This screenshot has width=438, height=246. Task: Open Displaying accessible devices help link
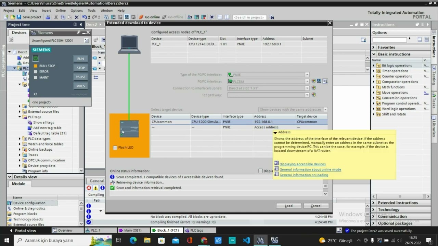click(x=302, y=164)
